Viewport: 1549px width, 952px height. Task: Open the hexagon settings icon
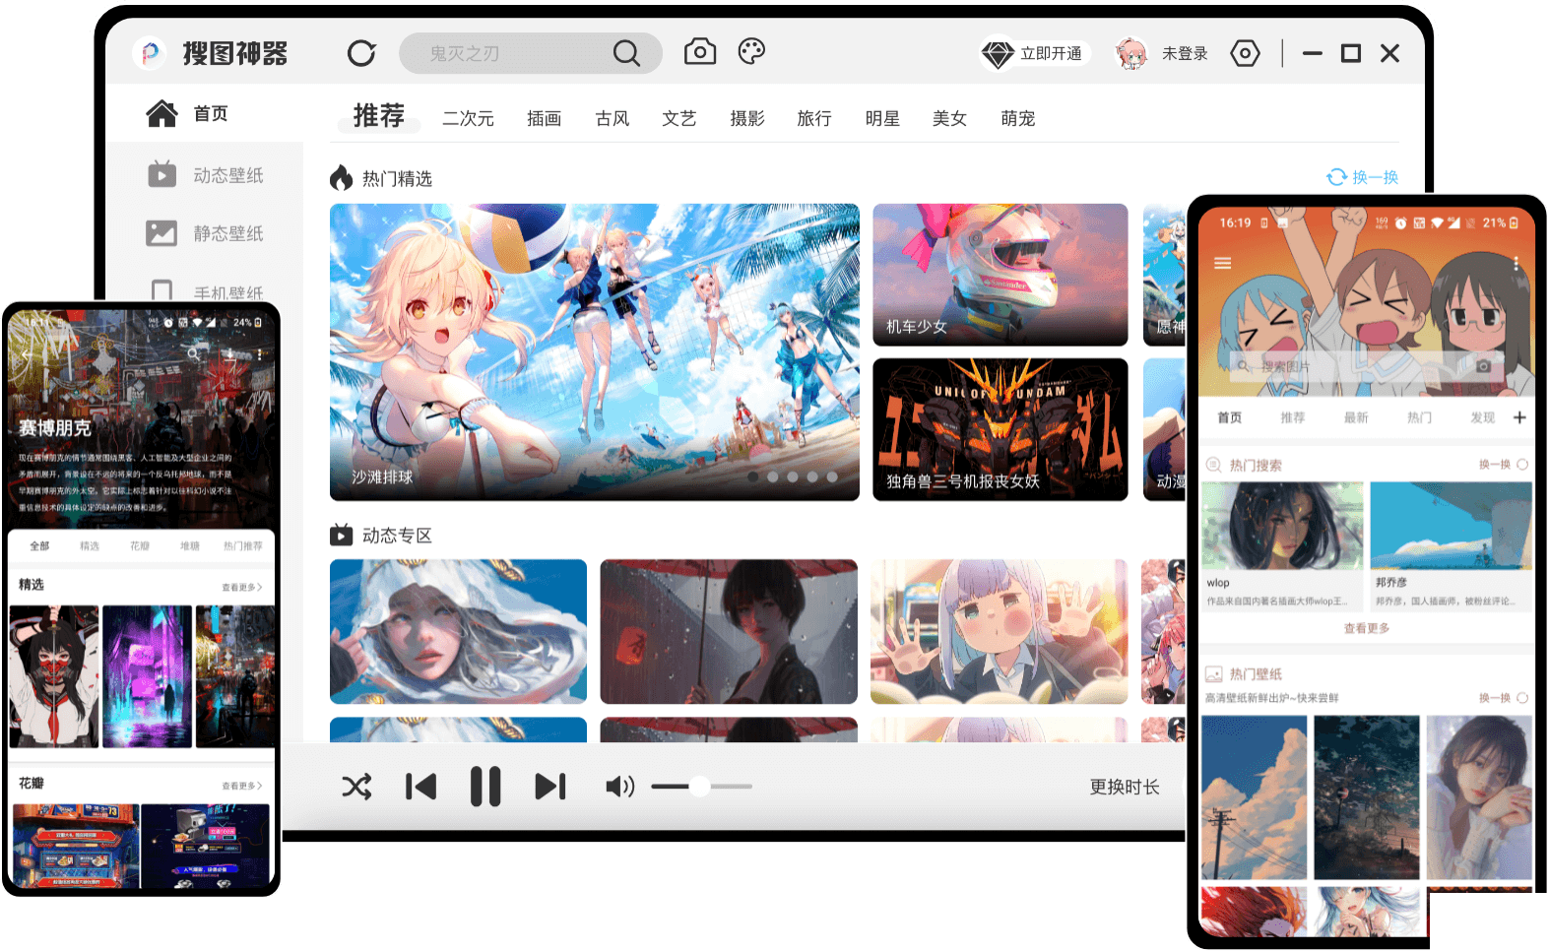(1245, 53)
